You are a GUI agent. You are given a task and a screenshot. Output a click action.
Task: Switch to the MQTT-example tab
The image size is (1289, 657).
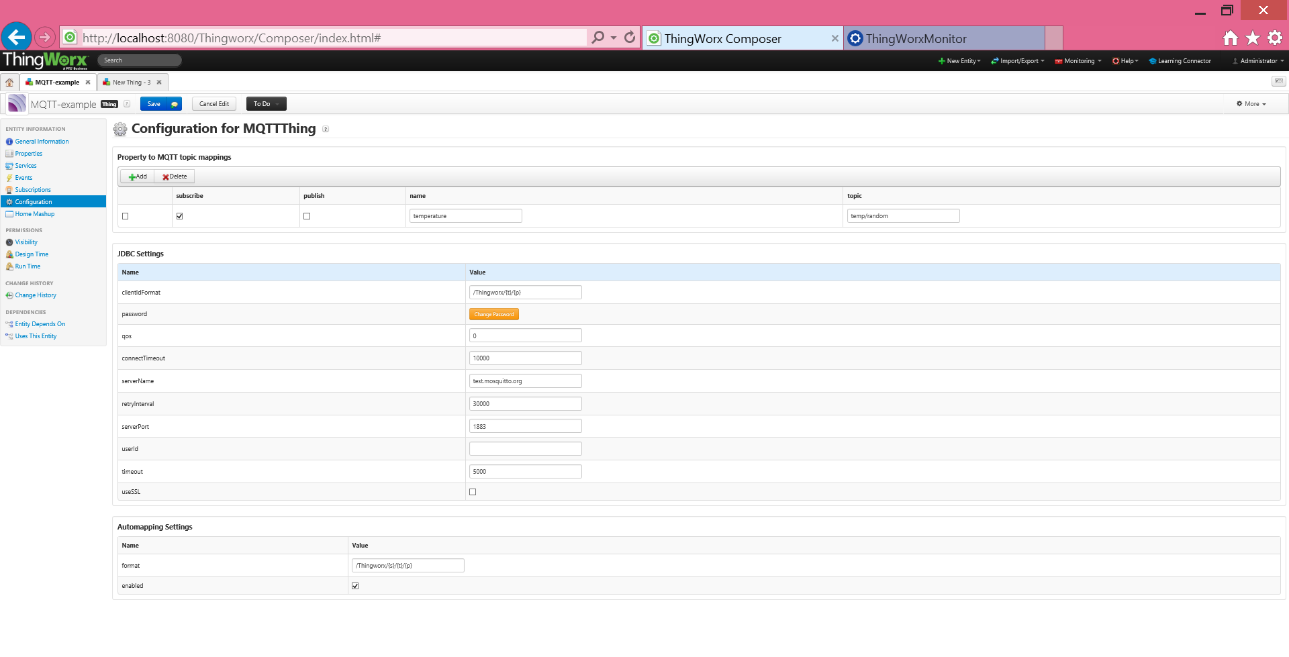click(57, 83)
